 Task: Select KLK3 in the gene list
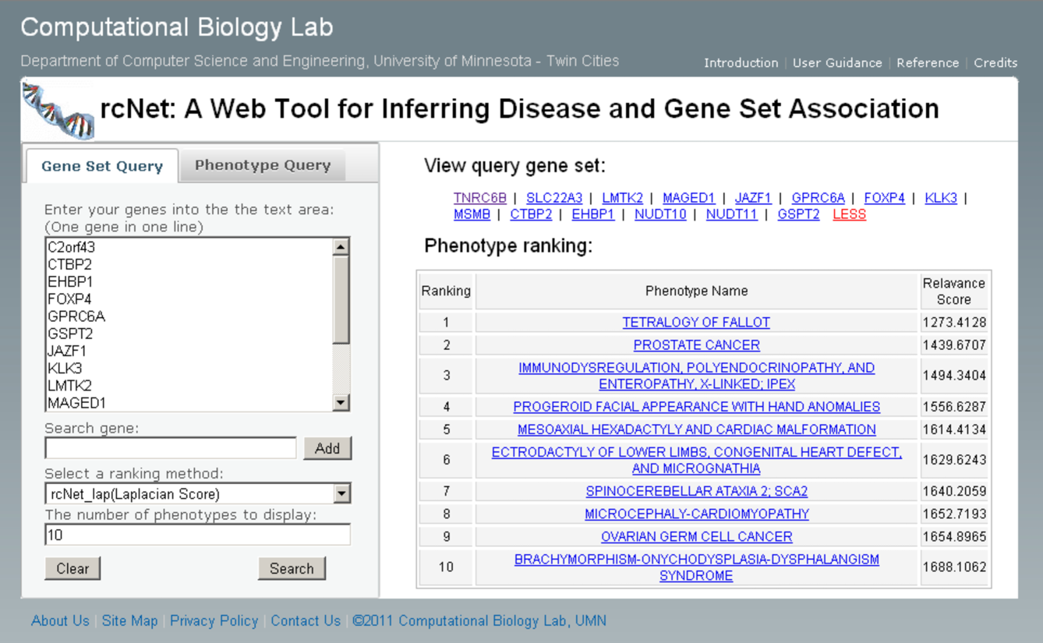[x=65, y=368]
